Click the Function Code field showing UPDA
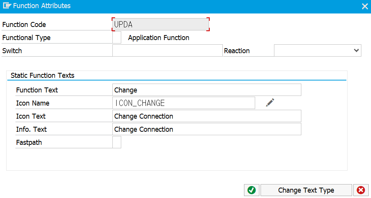The width and height of the screenshot is (371, 198). coord(160,24)
